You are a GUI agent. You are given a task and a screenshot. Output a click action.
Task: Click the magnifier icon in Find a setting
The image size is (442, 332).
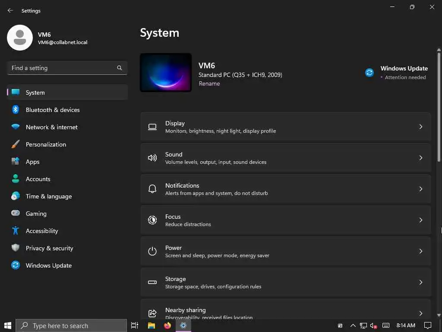pyautogui.click(x=120, y=68)
